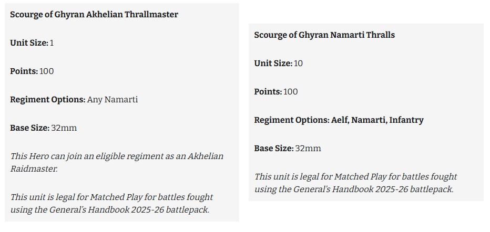Click Thrallmaster's Unit Size label

pos(29,43)
